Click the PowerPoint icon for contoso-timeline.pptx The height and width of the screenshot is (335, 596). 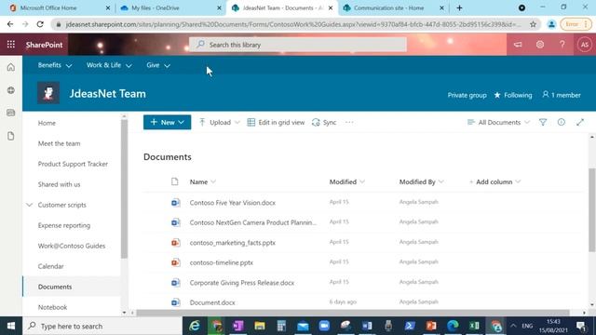point(175,262)
